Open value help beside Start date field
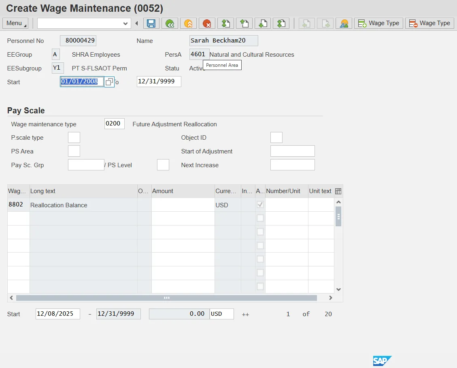Image resolution: width=457 pixels, height=368 pixels. pos(109,82)
